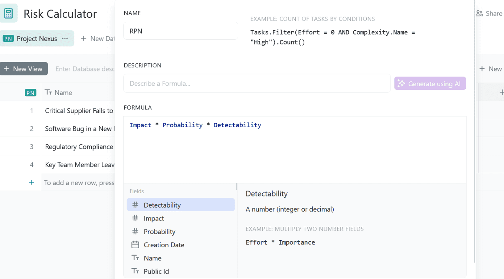Image resolution: width=504 pixels, height=279 pixels.
Task: Click the PN badge on Project Nexus
Action: [8, 38]
